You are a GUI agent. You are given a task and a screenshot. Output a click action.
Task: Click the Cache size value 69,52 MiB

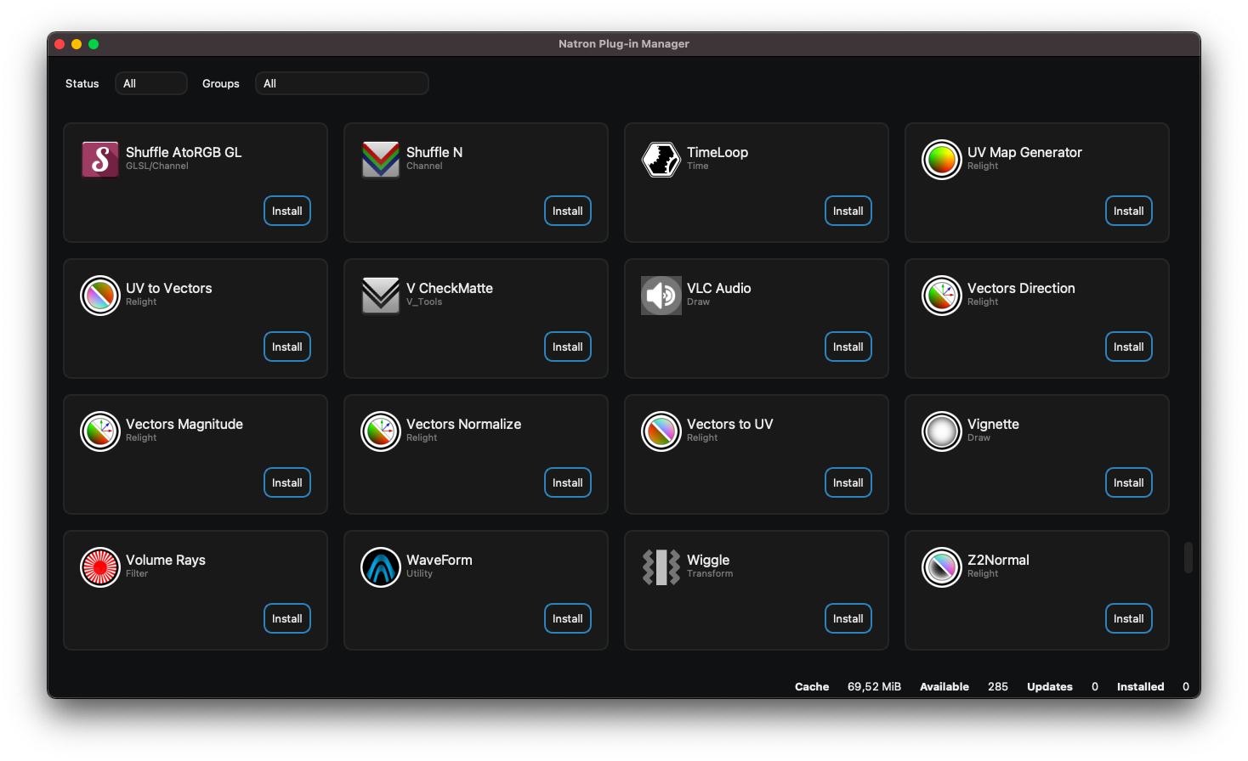874,686
